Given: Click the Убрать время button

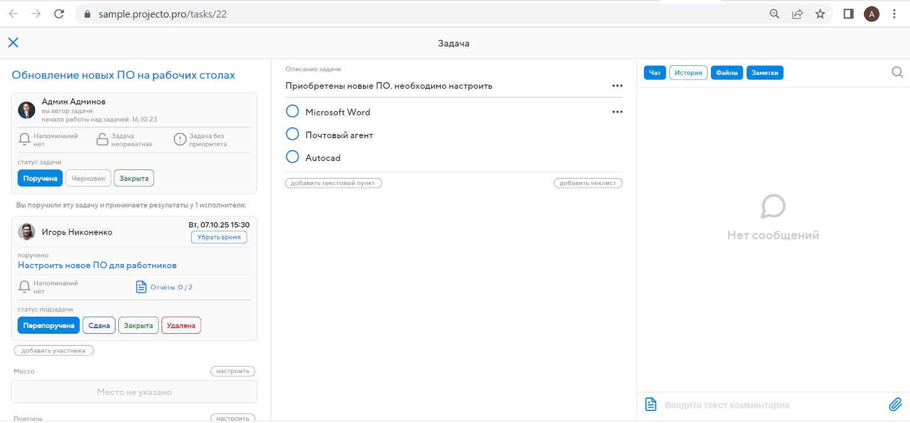Looking at the screenshot, I should coord(219,237).
